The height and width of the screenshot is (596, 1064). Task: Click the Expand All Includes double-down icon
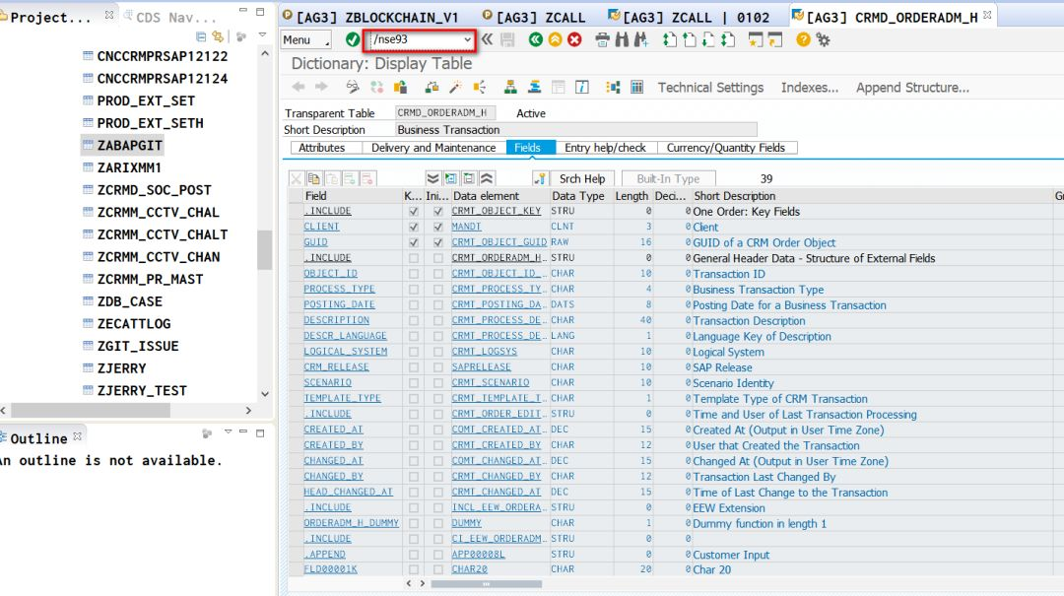pos(432,178)
